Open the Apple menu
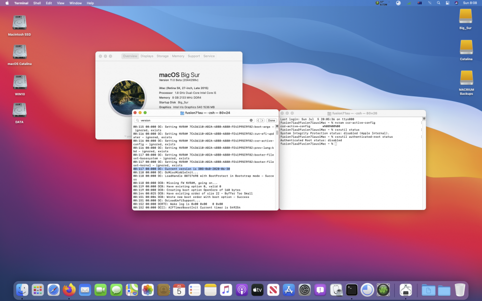Screen dimensions: 482x301 pyautogui.click(x=7, y=3)
